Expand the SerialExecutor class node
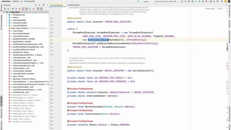The height and width of the screenshot is (130, 231). (6, 15)
